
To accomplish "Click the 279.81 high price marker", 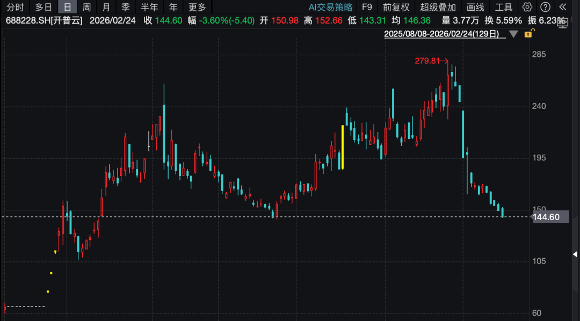I will point(427,61).
